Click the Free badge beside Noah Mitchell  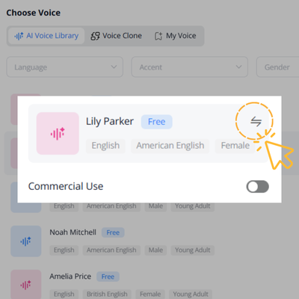pos(113,232)
